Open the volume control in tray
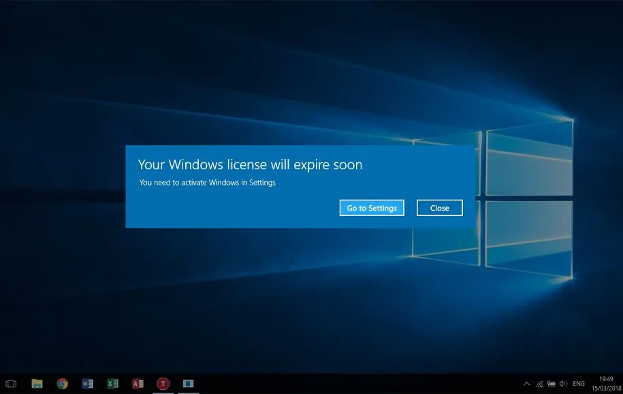 click(563, 384)
